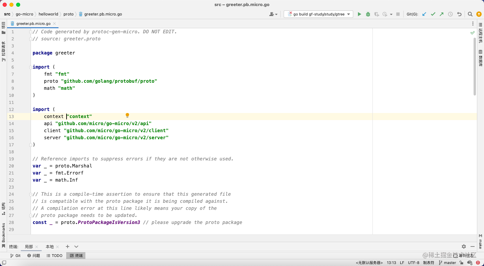Click the <无默认服务器> status widget
The width and height of the screenshot is (484, 266).
coord(369,263)
